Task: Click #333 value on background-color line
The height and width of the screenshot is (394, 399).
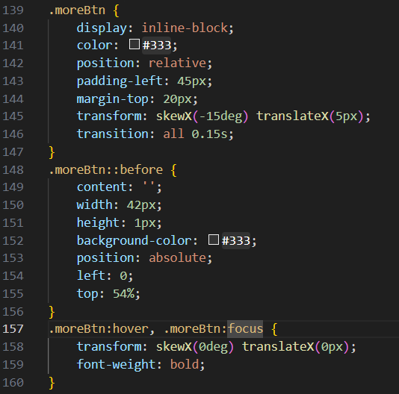Action: coord(236,241)
